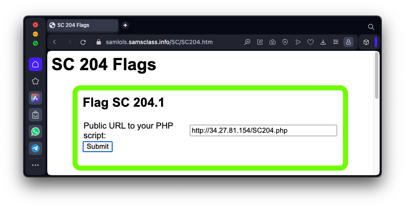Select the SC 204 Flags tab
This screenshot has height=208, width=405.
click(83, 25)
